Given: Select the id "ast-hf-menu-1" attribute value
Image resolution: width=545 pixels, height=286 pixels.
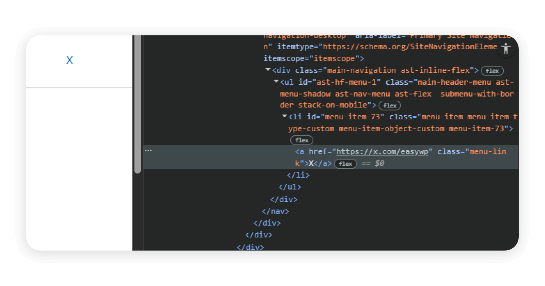Looking at the screenshot, I should coord(346,82).
